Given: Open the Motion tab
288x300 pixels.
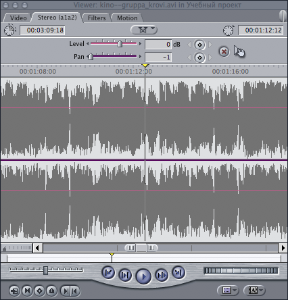Looking at the screenshot, I should [x=127, y=18].
